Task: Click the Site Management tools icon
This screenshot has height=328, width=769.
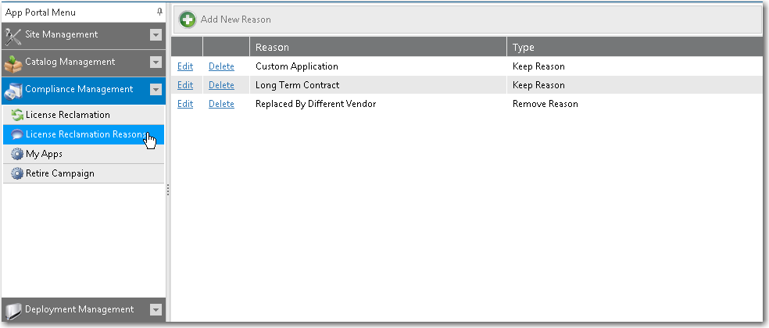Action: pyautogui.click(x=13, y=35)
